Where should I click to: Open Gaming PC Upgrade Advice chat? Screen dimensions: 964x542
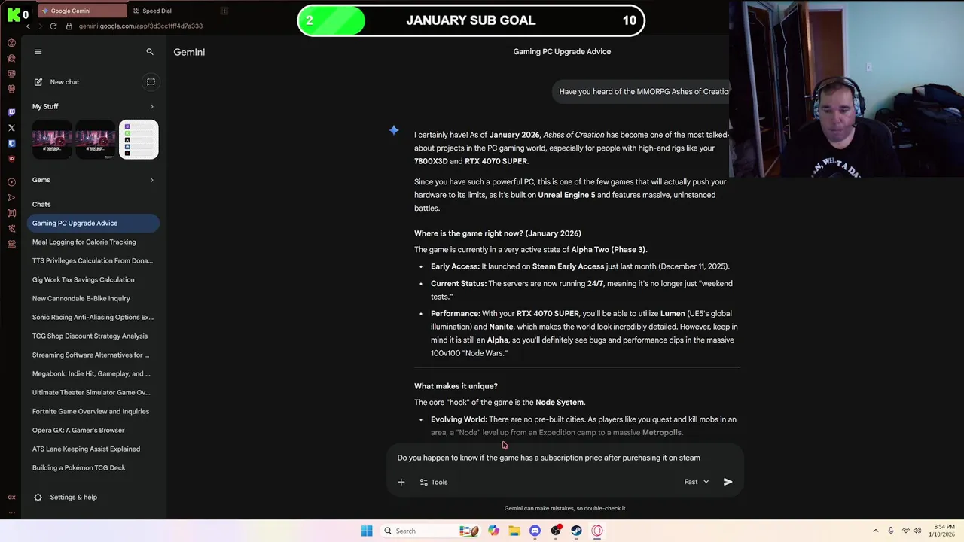(x=93, y=223)
